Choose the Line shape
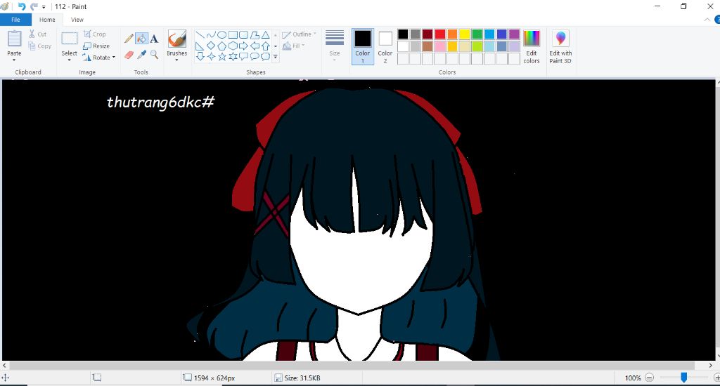The width and height of the screenshot is (720, 386). click(200, 35)
